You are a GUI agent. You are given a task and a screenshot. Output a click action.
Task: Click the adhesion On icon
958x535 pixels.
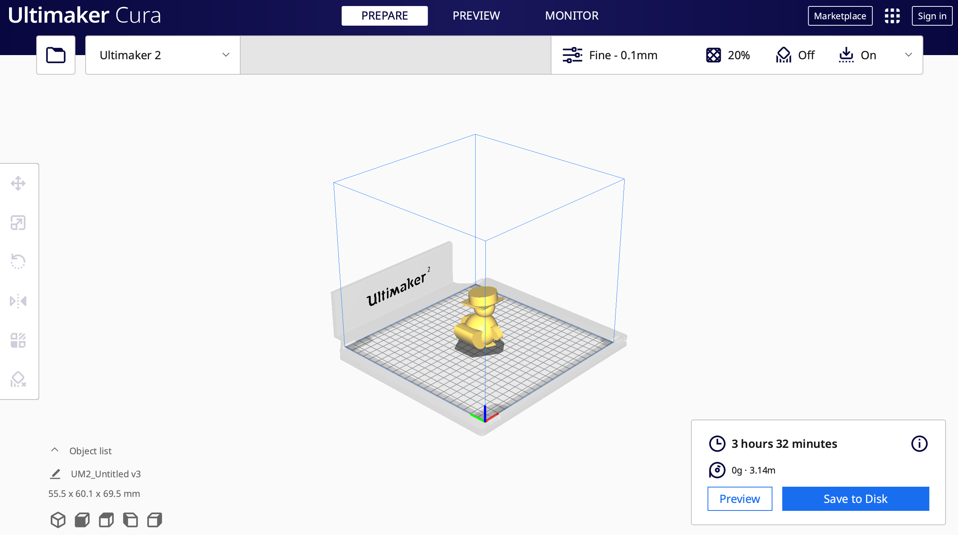pos(846,55)
